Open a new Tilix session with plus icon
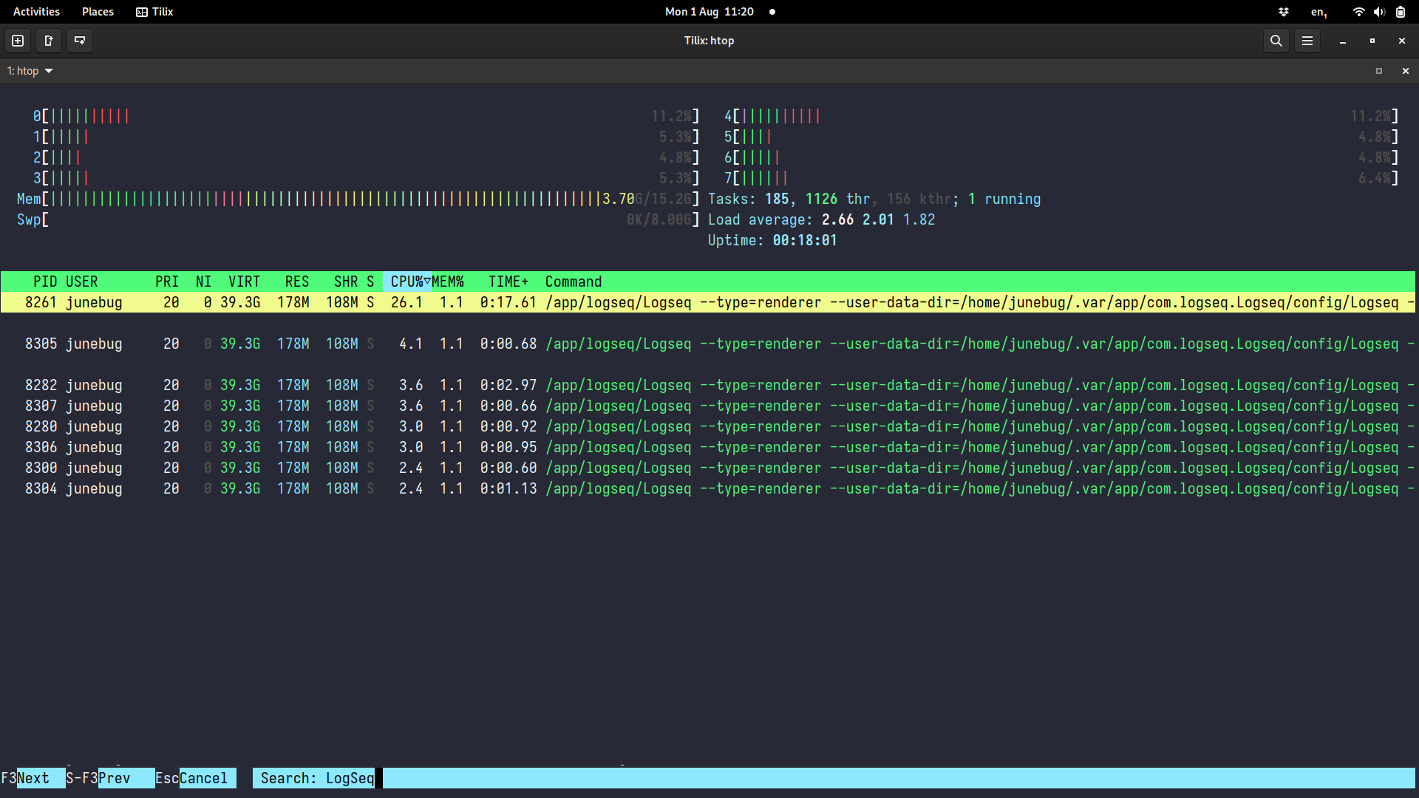This screenshot has width=1419, height=798. [17, 41]
